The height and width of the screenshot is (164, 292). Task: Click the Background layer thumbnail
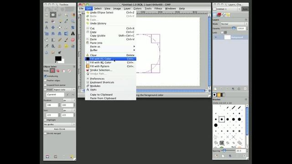pyautogui.click(x=227, y=37)
